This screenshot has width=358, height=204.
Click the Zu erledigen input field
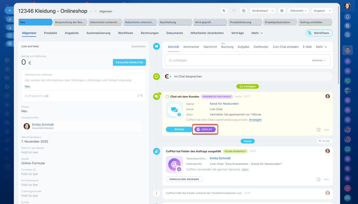click(x=238, y=60)
